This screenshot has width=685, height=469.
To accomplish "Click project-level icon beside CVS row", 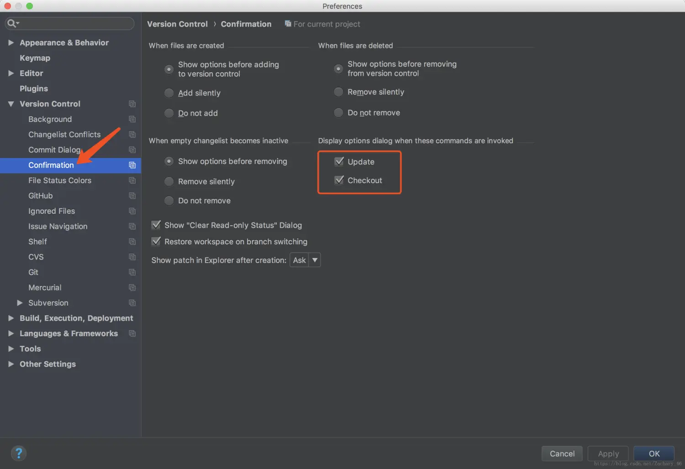I will click(x=132, y=257).
